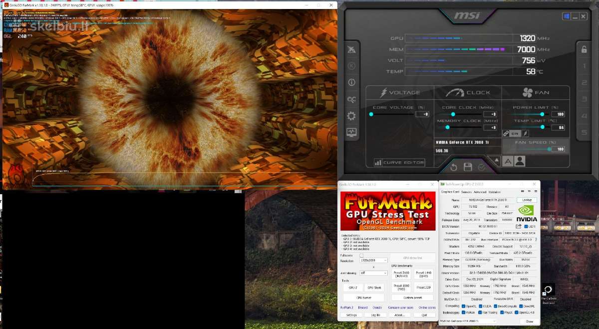Select Afterburner profile slot 2
This screenshot has height=329, width=599.
584,83
